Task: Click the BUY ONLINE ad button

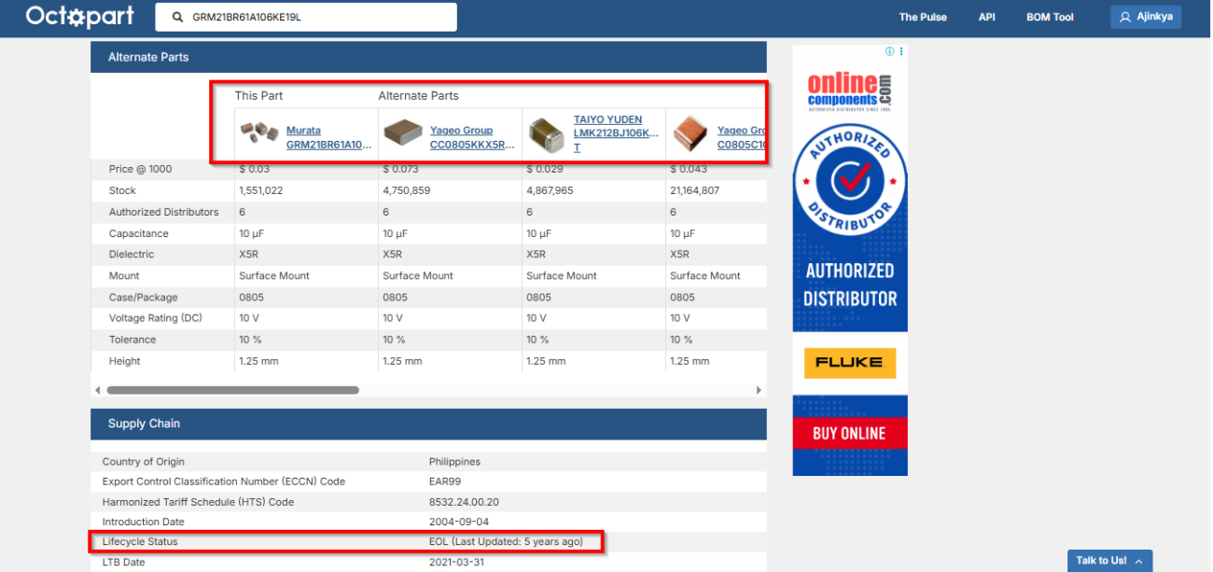Action: [x=850, y=433]
